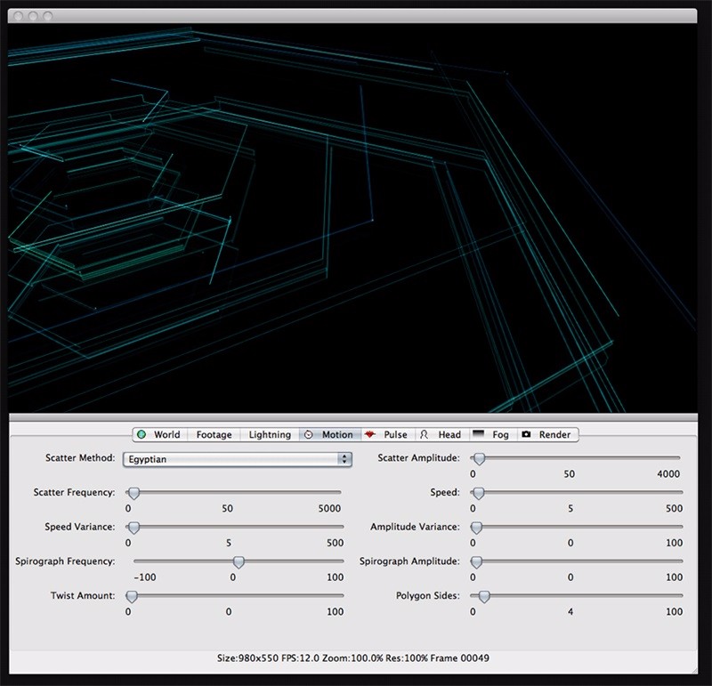The width and height of the screenshot is (712, 686).
Task: Click the Scatter Frequency slider handle
Action: coord(133,493)
